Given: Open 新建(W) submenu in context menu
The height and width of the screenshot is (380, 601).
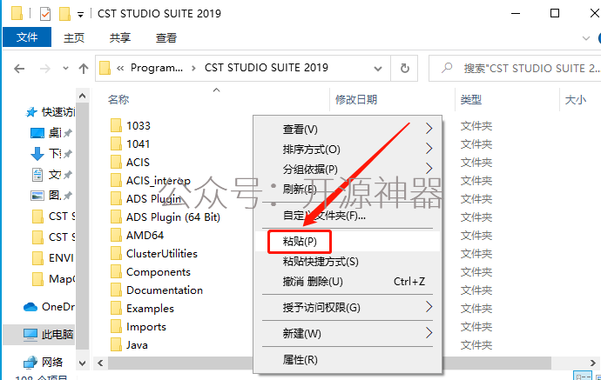Looking at the screenshot, I should [x=348, y=333].
